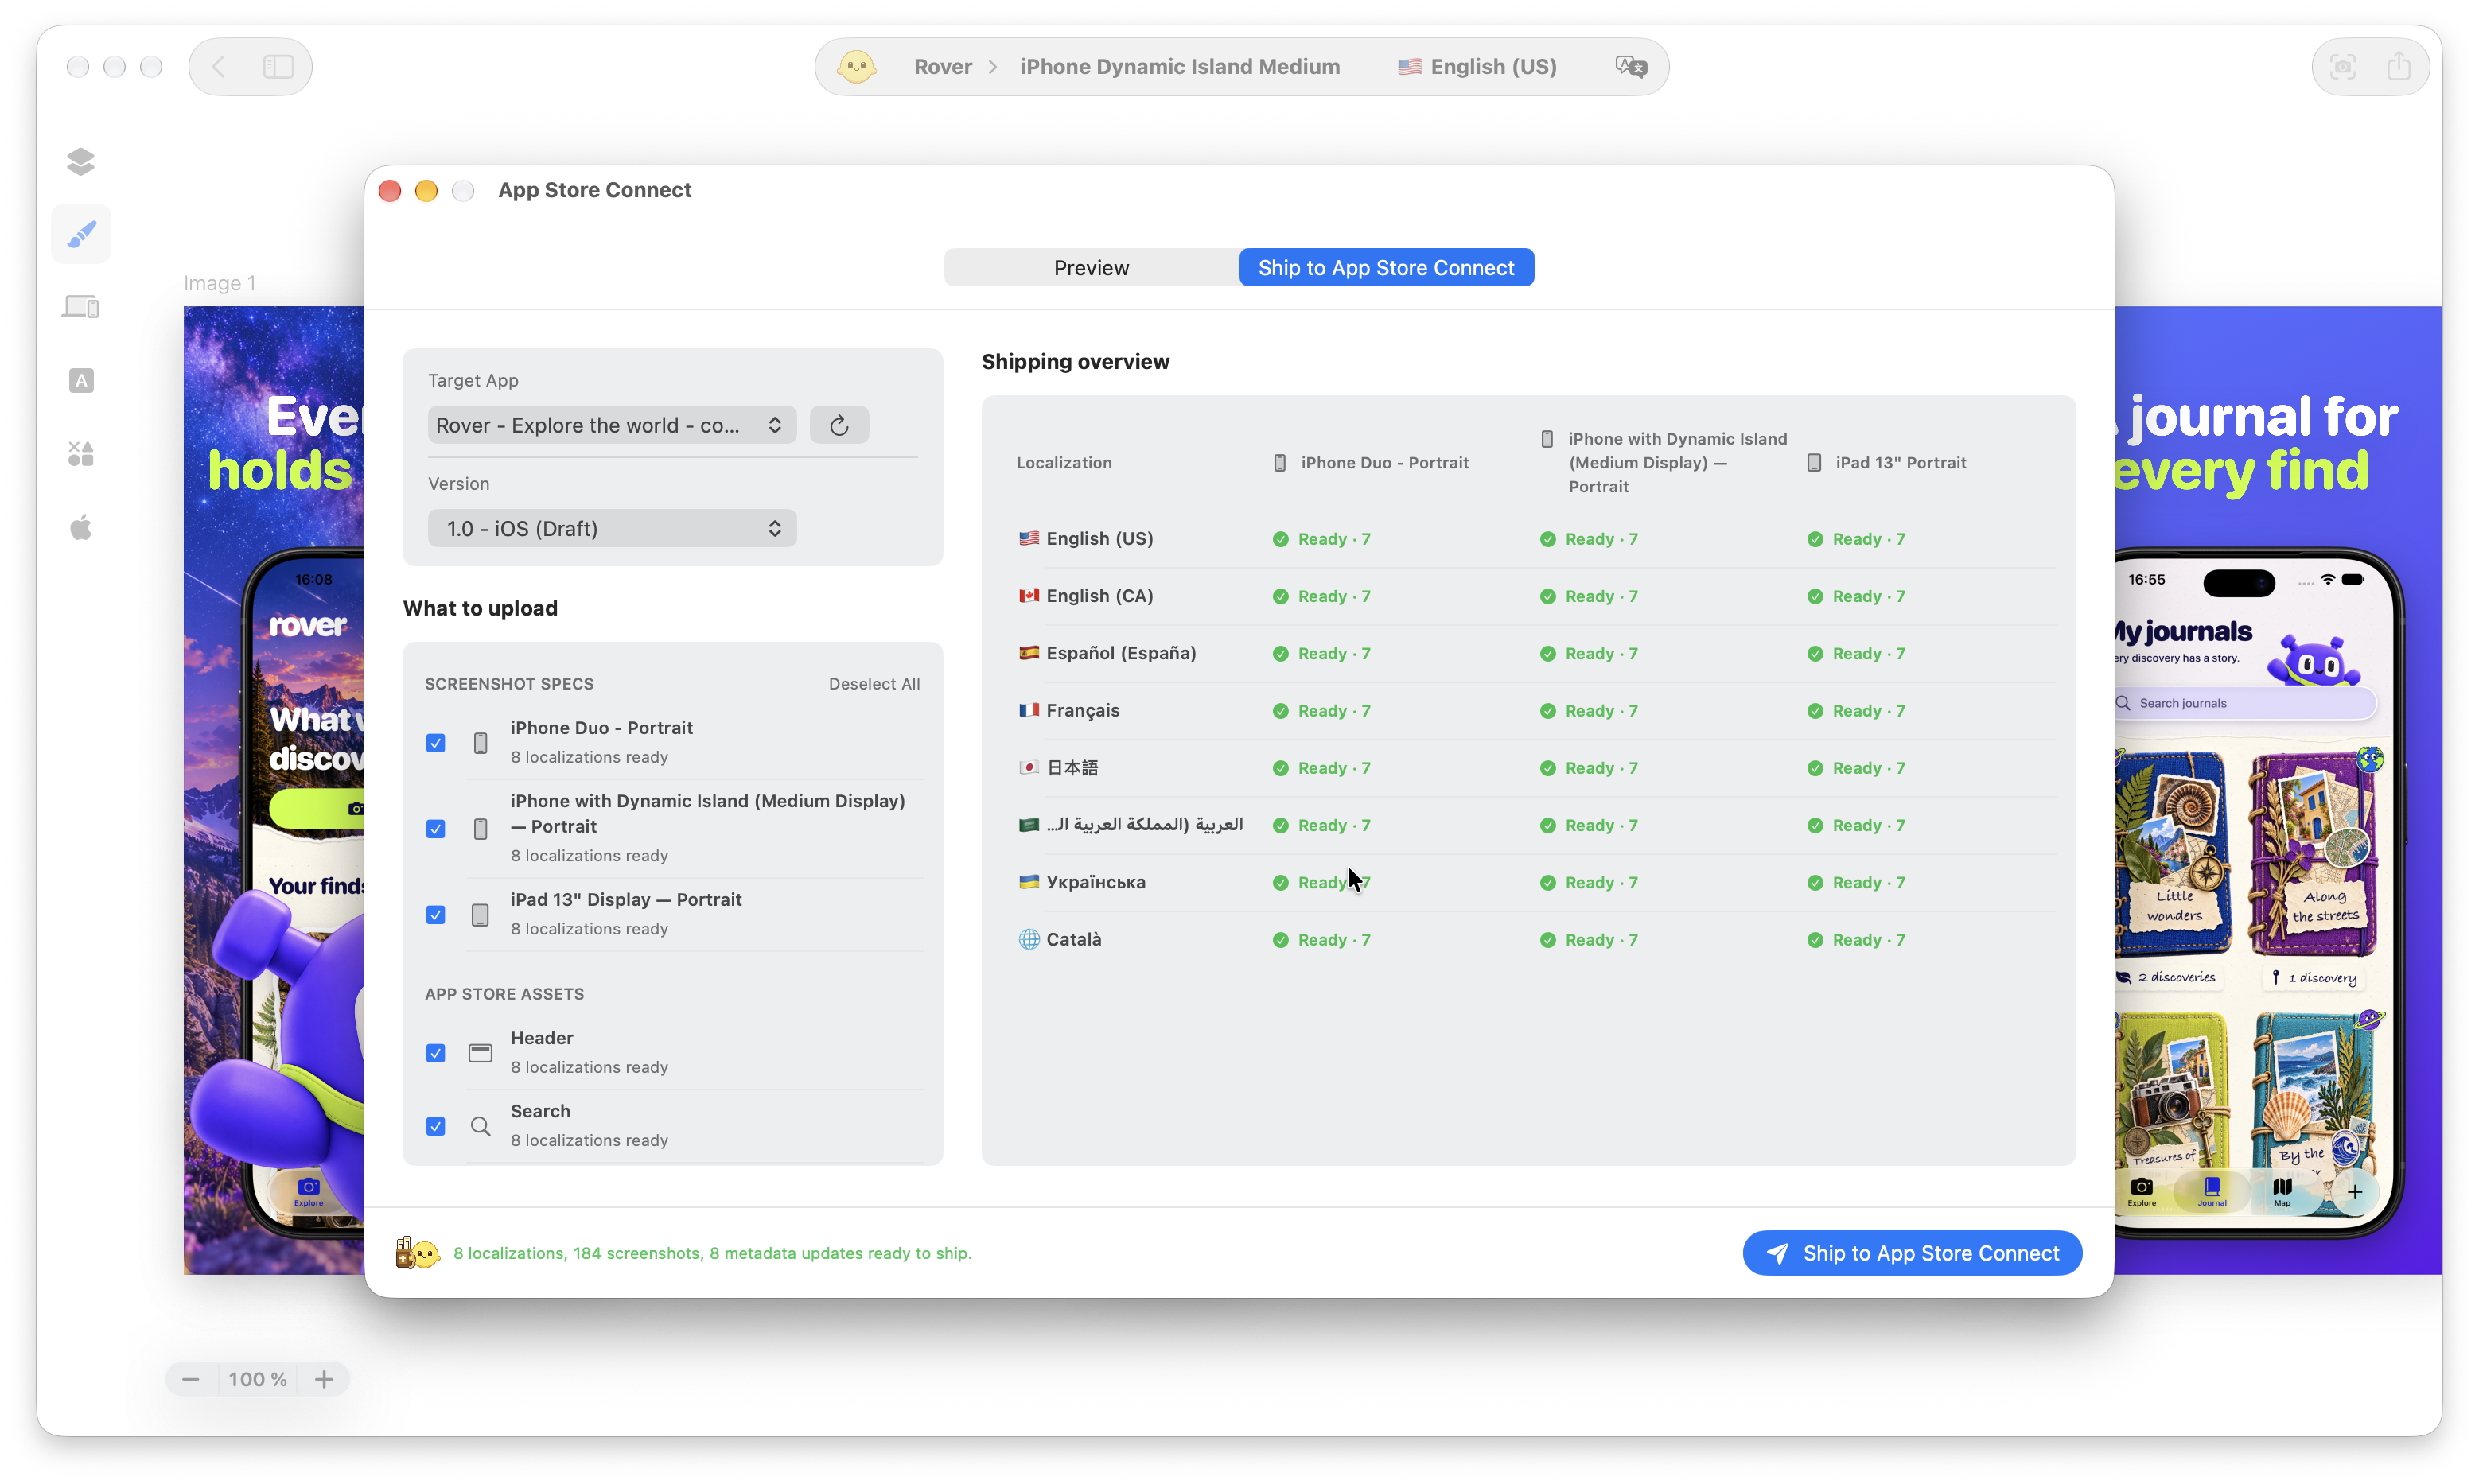Click the Header asset icon
The image size is (2479, 1484).
coord(481,1053)
